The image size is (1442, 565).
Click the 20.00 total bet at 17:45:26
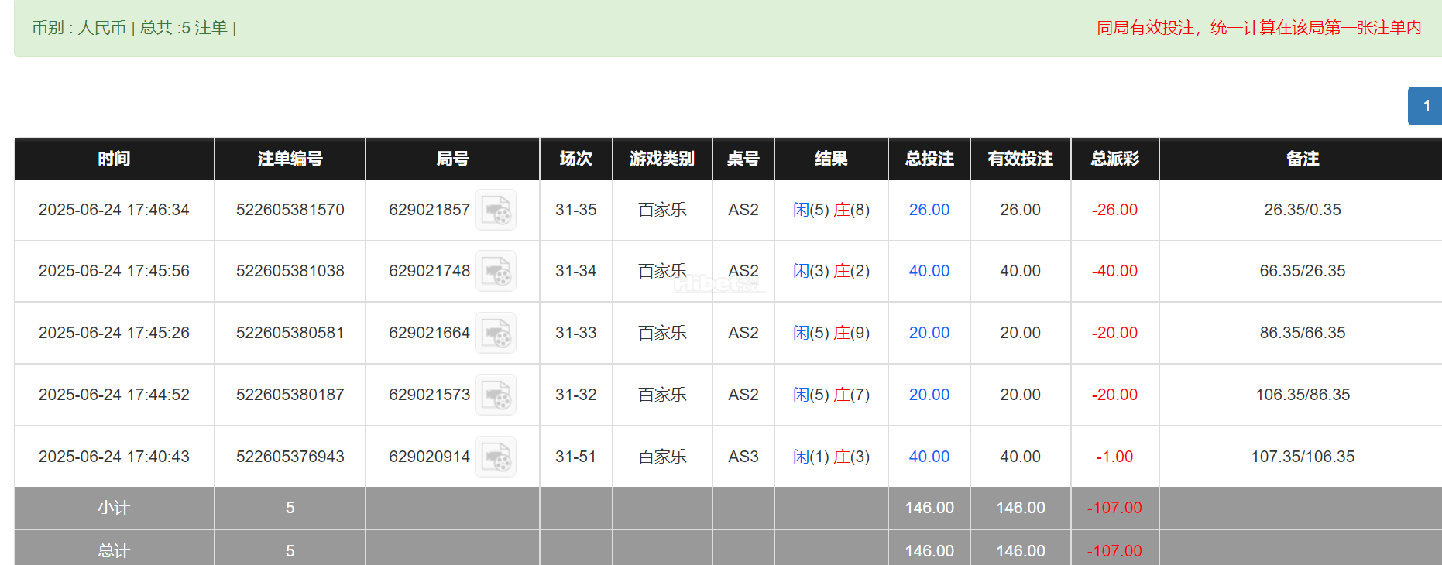pyautogui.click(x=929, y=333)
